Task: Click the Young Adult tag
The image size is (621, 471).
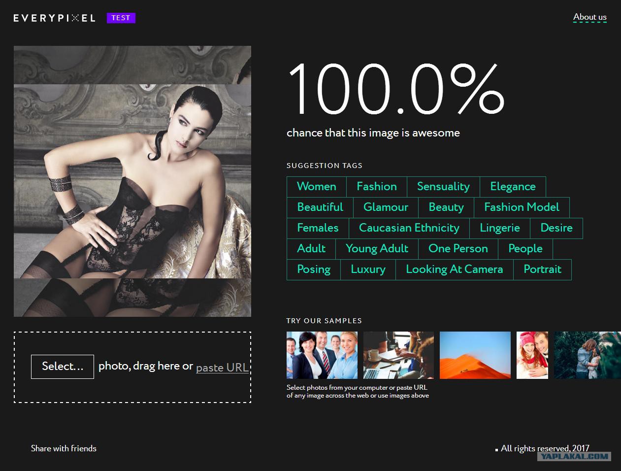Action: point(377,249)
